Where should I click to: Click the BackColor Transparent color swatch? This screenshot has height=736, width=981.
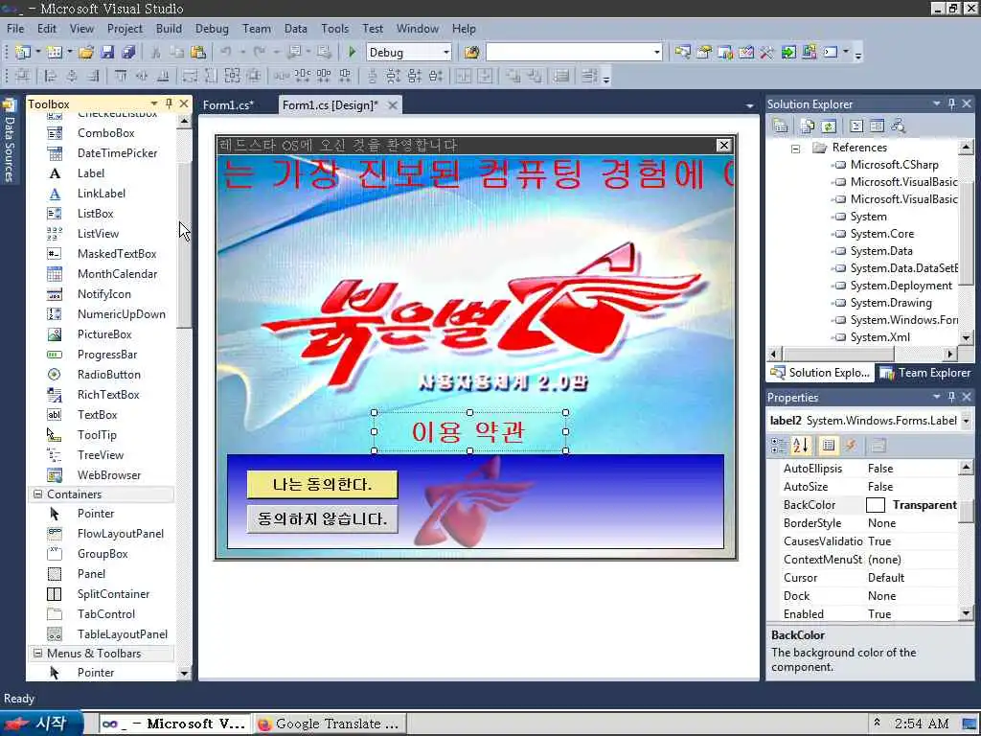[x=876, y=504]
